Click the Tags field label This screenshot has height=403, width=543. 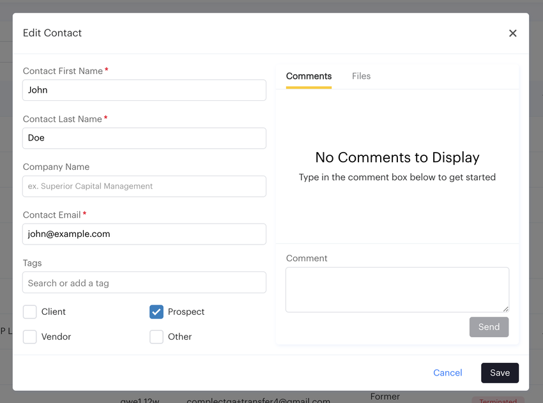(33, 263)
